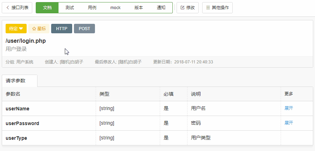Click the userType parameter name
The width and height of the screenshot is (315, 151).
(16, 138)
